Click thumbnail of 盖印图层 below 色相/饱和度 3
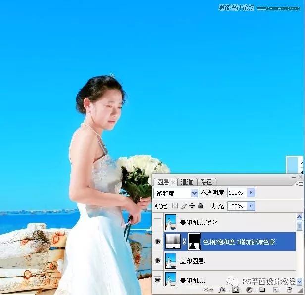This screenshot has height=295, width=305. 171,261
